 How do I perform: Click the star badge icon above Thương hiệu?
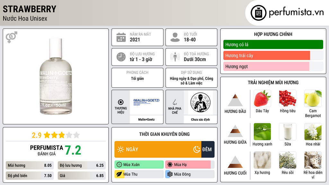pyautogui.click(x=121, y=102)
